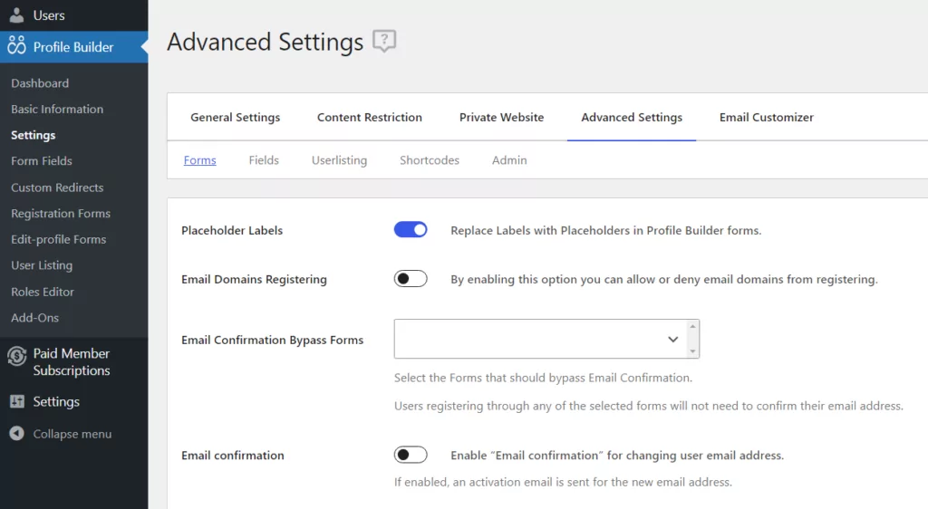Viewport: 928px width, 509px height.
Task: Disable the Placeholder Labels toggle
Action: click(x=411, y=230)
